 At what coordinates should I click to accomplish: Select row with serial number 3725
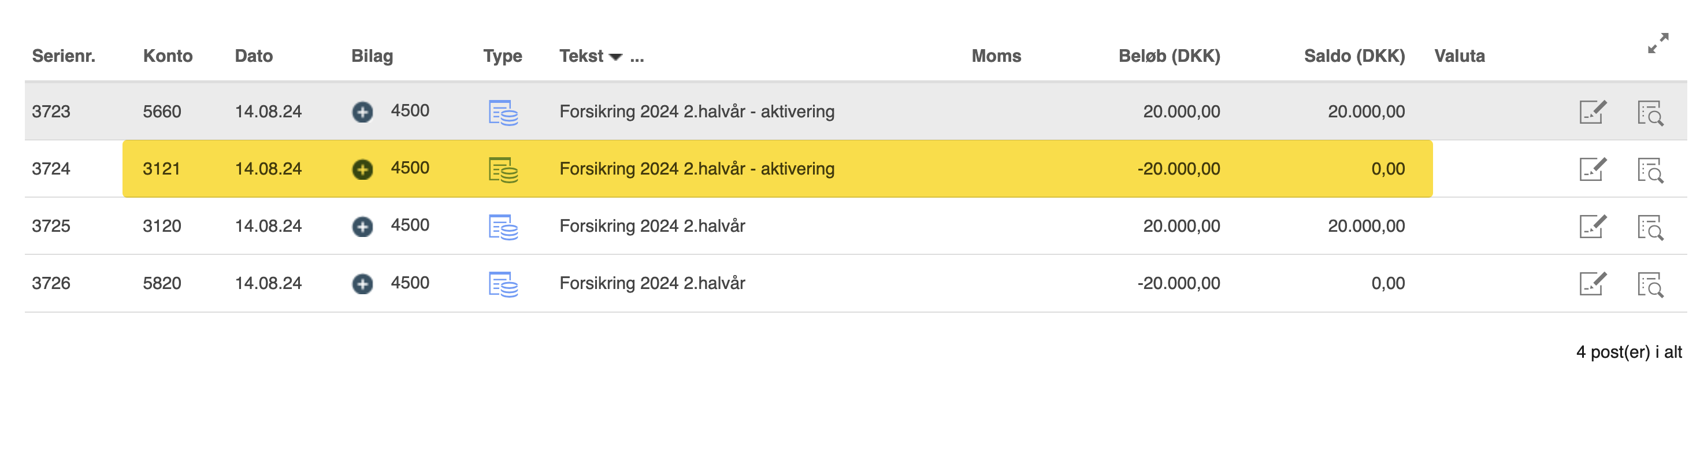click(x=51, y=227)
